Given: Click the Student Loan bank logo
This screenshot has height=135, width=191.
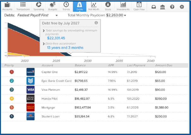Looking at the screenshot, I should [x=30, y=116].
